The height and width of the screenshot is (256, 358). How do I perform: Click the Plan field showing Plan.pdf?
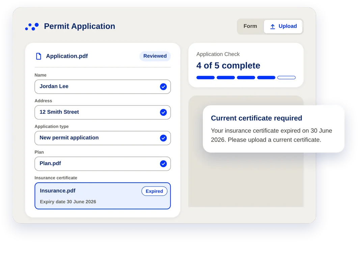pos(103,164)
